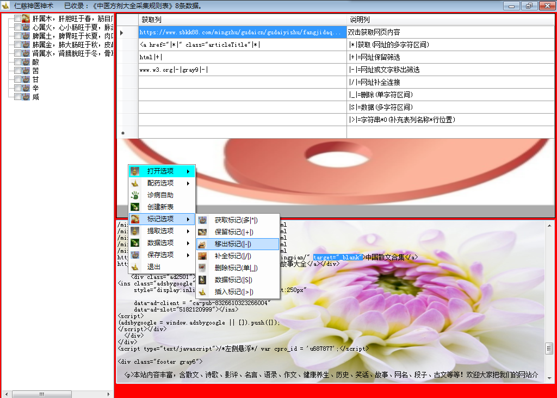Click the 创建新表 menu icon
This screenshot has width=557, height=398.
point(135,207)
